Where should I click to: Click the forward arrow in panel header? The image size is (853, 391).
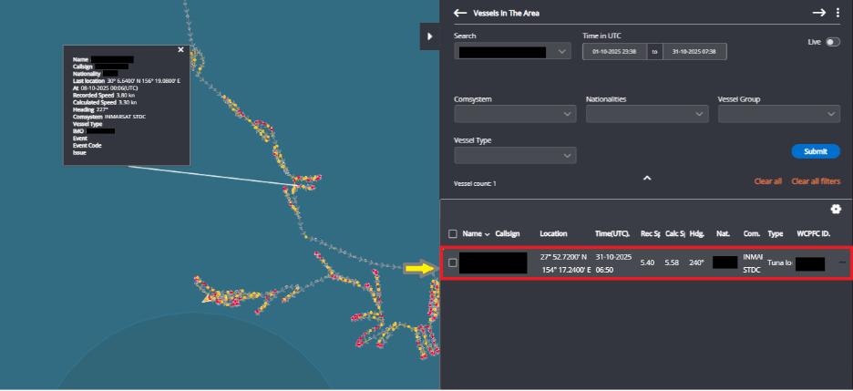(x=819, y=13)
